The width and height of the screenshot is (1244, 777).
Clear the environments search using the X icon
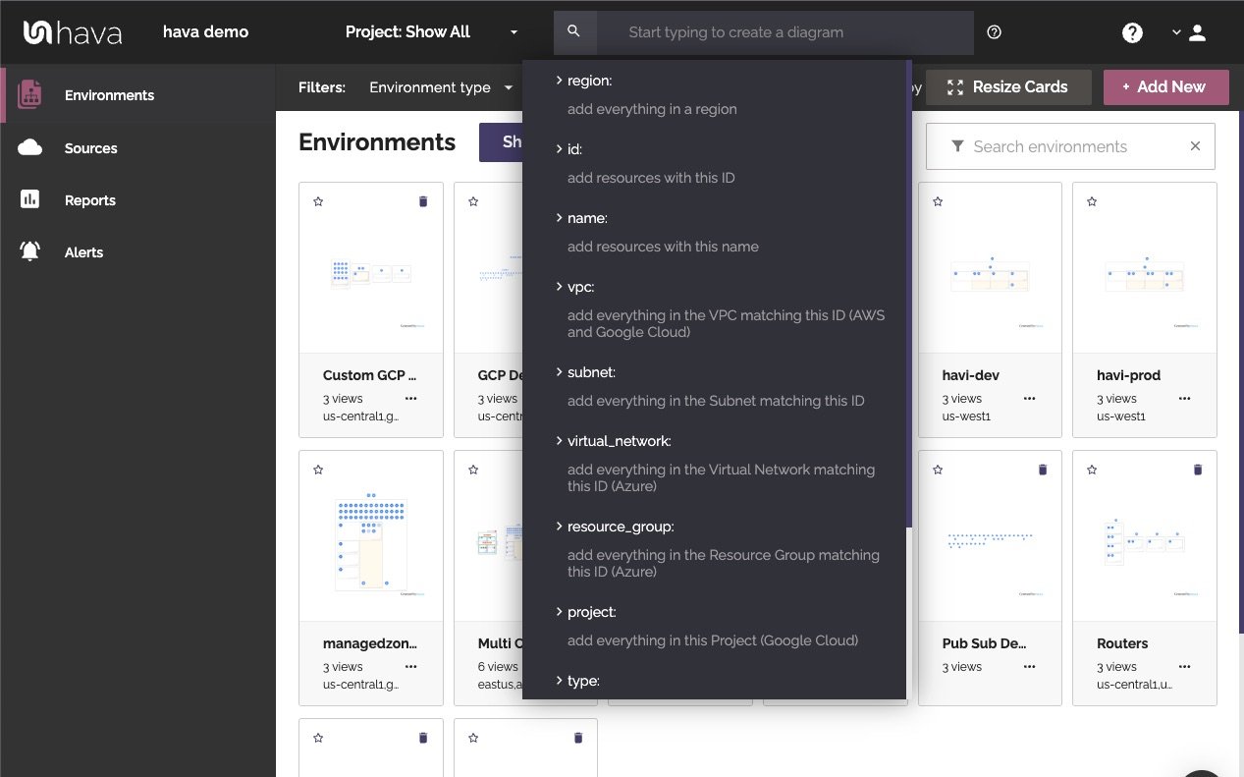(x=1195, y=145)
